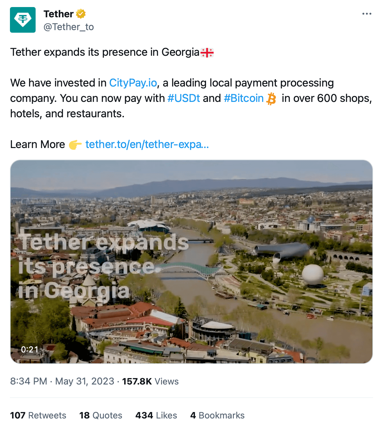Open the Tether display name profile link

[59, 14]
